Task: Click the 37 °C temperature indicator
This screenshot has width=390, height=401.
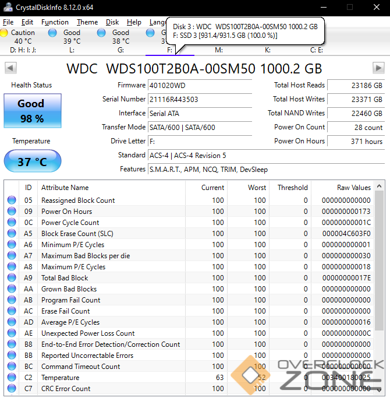Action: coord(32,161)
